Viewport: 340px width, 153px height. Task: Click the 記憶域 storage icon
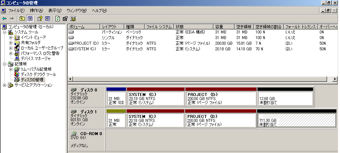(x=11, y=64)
